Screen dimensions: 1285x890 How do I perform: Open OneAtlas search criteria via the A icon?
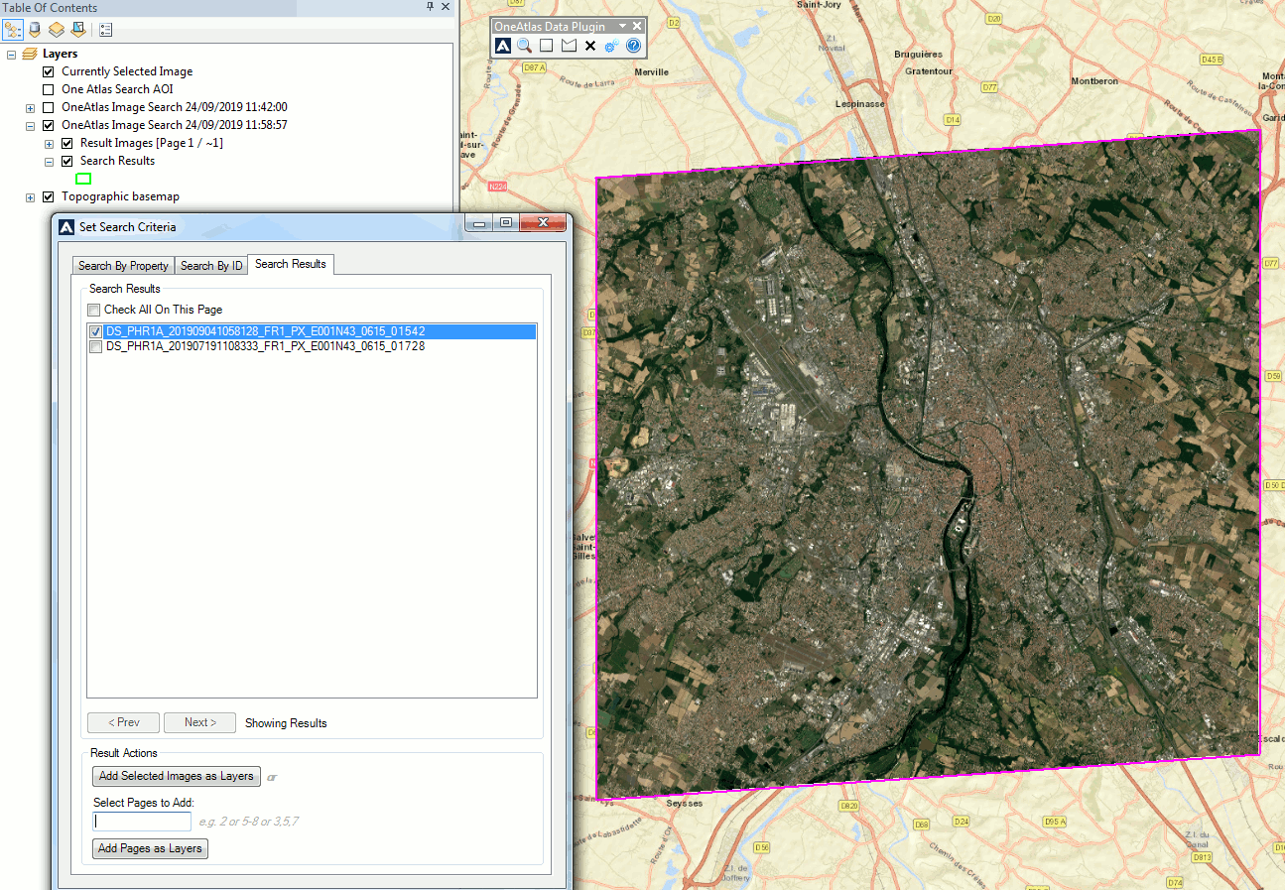coord(502,46)
